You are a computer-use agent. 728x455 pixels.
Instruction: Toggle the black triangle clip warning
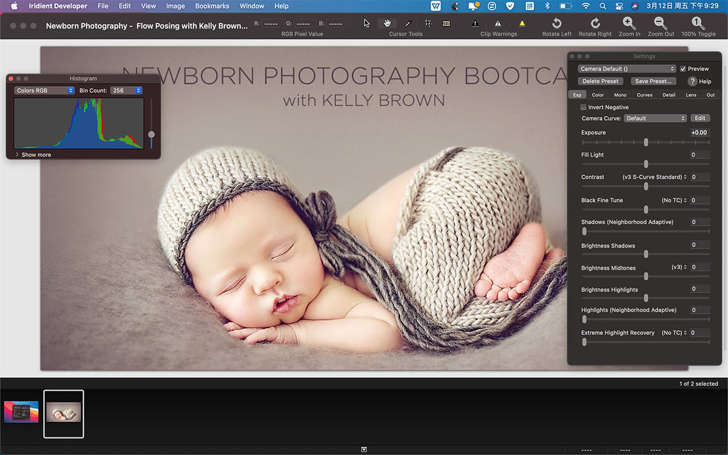click(475, 23)
